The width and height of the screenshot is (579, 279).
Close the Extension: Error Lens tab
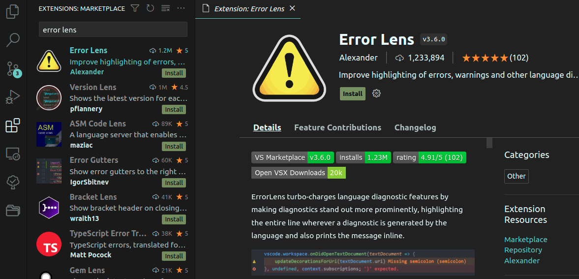(x=292, y=8)
